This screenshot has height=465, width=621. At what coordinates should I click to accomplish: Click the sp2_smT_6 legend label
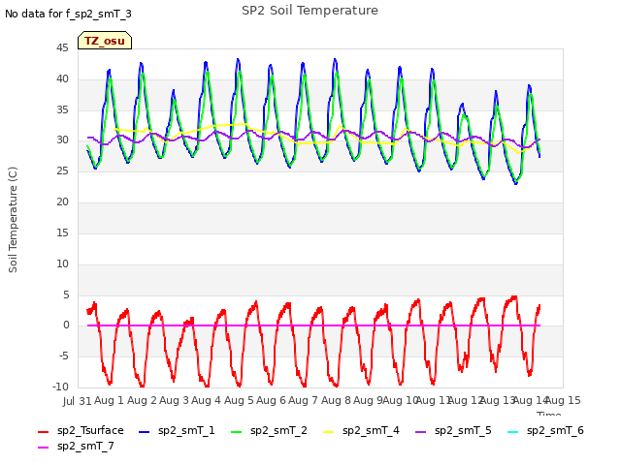coord(555,430)
